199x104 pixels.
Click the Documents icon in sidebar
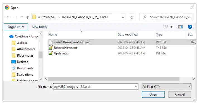click(x=13, y=68)
